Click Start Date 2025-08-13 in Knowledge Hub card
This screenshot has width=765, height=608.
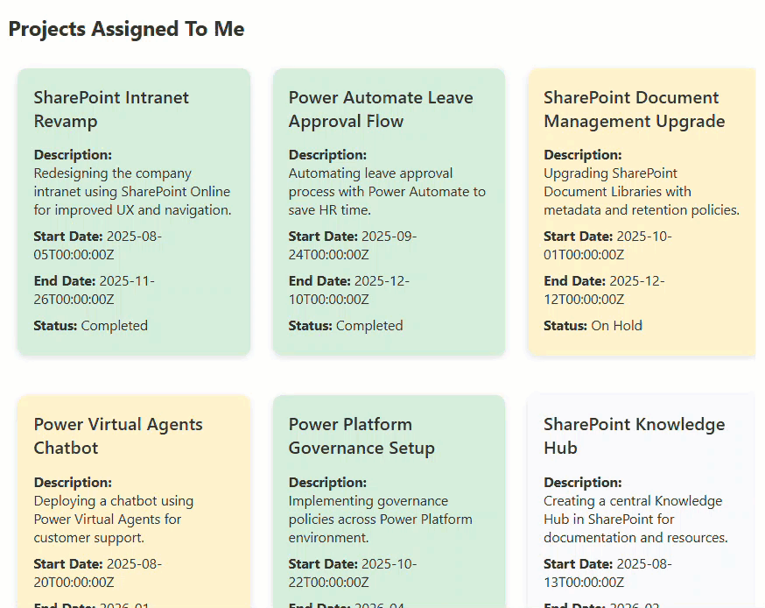point(608,573)
